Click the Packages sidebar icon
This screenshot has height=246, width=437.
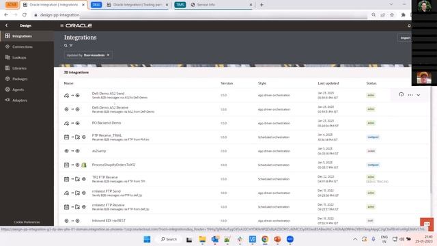pos(8,79)
